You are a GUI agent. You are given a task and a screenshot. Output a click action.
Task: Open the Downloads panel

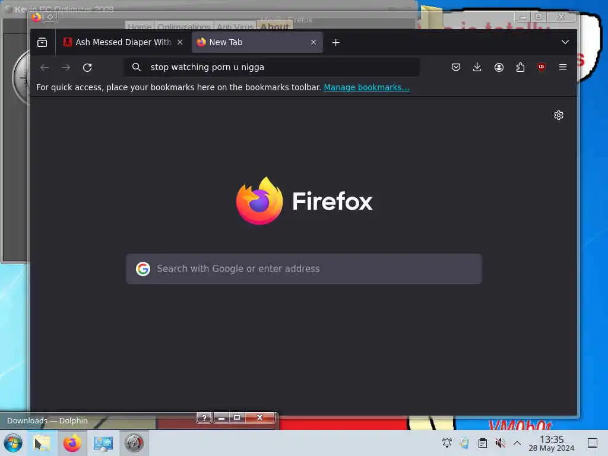[x=477, y=68]
